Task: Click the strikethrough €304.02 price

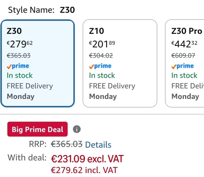Action: coord(101,56)
